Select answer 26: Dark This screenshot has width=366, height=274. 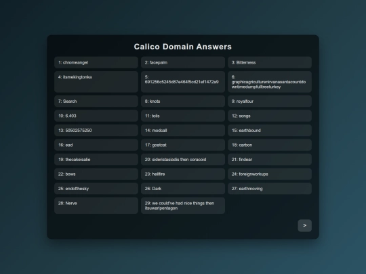[x=183, y=189]
